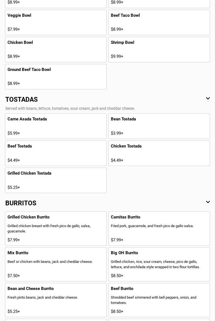This screenshot has height=321, width=215.
Task: Open the Veggie Bowl item
Action: (56, 22)
